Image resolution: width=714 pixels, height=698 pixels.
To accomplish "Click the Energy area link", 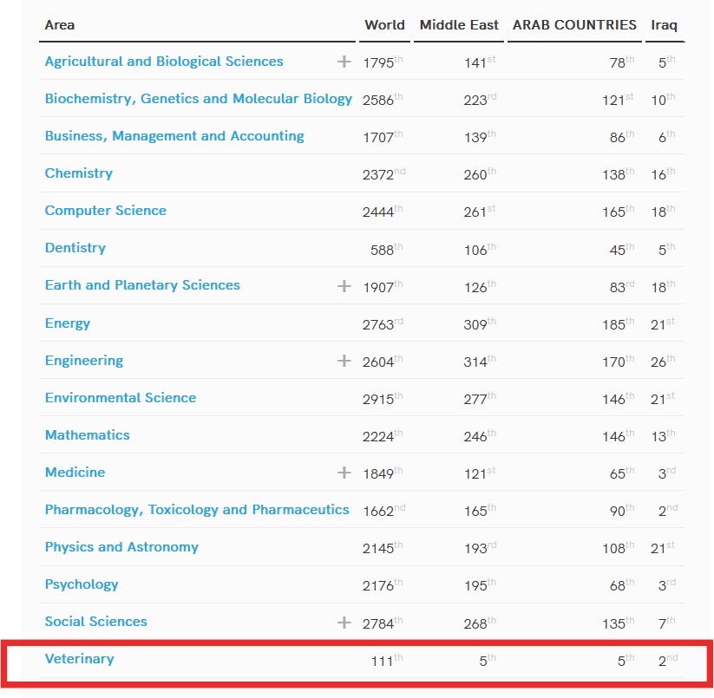I will [68, 323].
